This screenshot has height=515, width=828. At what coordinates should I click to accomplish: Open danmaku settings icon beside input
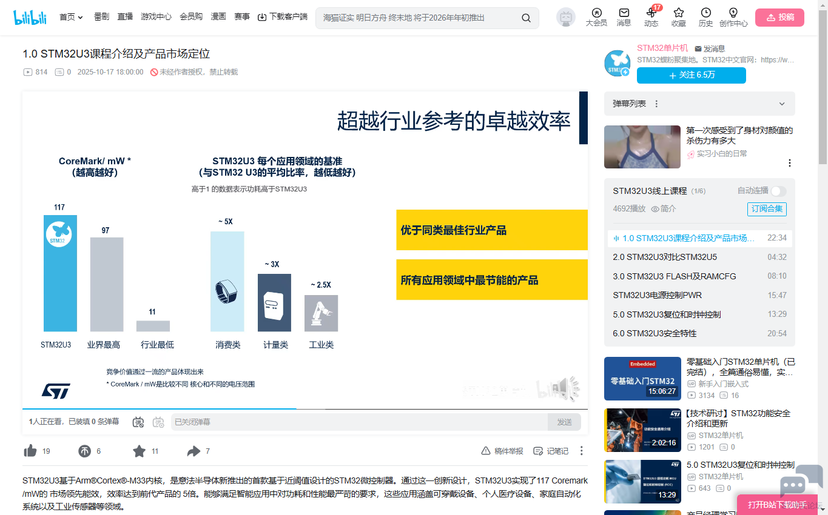(x=158, y=422)
